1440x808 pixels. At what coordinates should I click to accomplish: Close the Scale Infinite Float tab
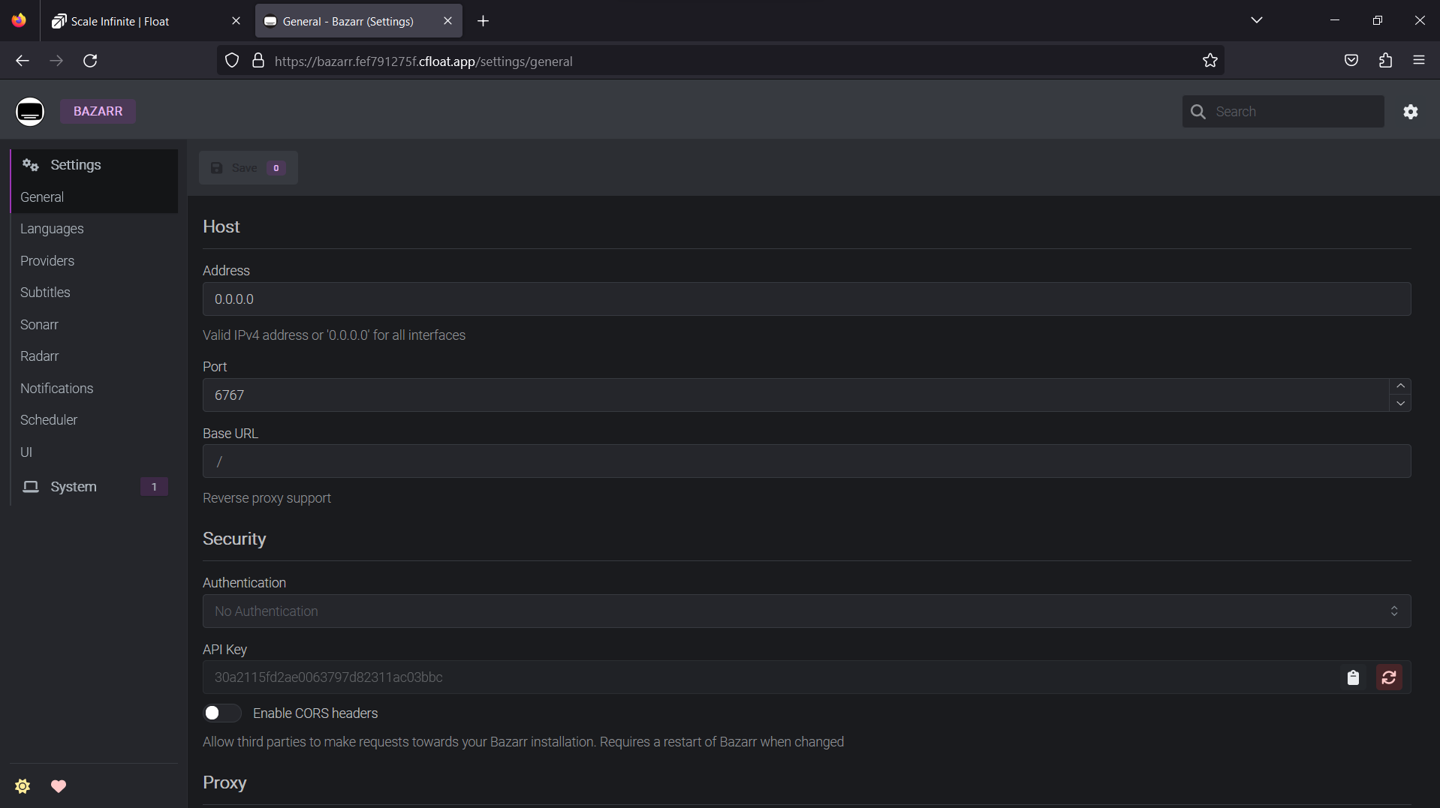(x=236, y=21)
